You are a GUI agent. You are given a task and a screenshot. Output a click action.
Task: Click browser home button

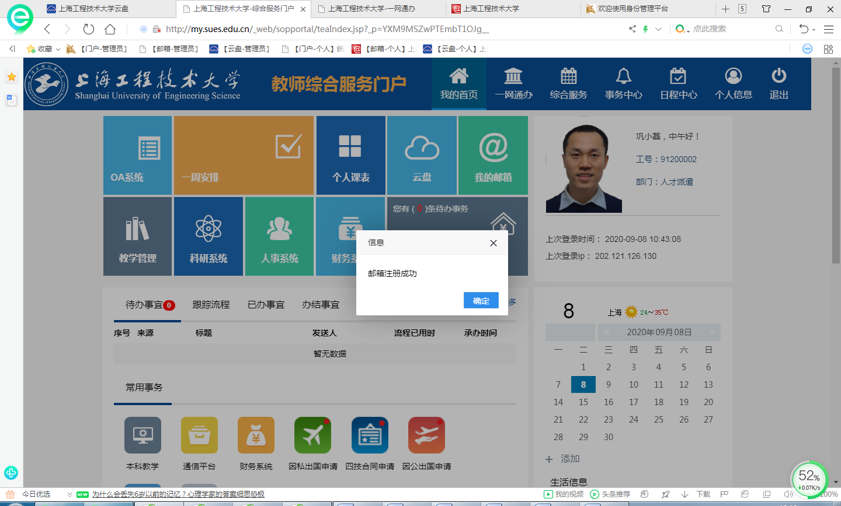[x=110, y=29]
